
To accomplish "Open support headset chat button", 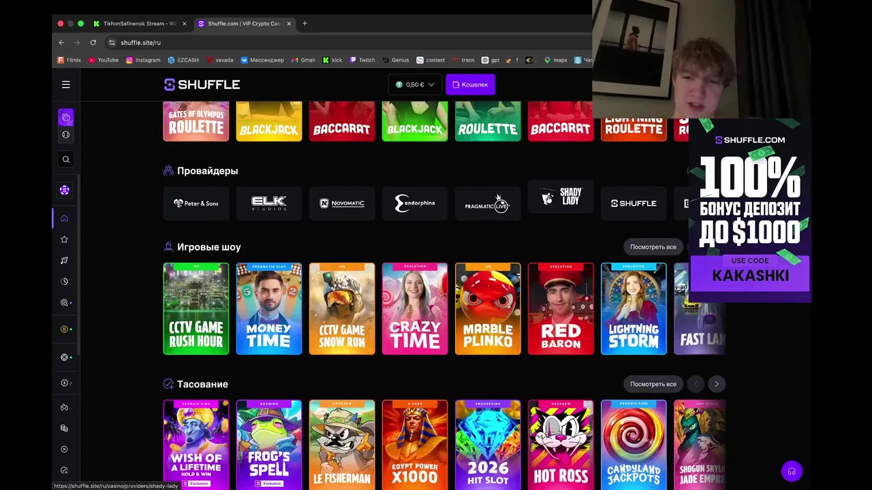I will tap(792, 471).
